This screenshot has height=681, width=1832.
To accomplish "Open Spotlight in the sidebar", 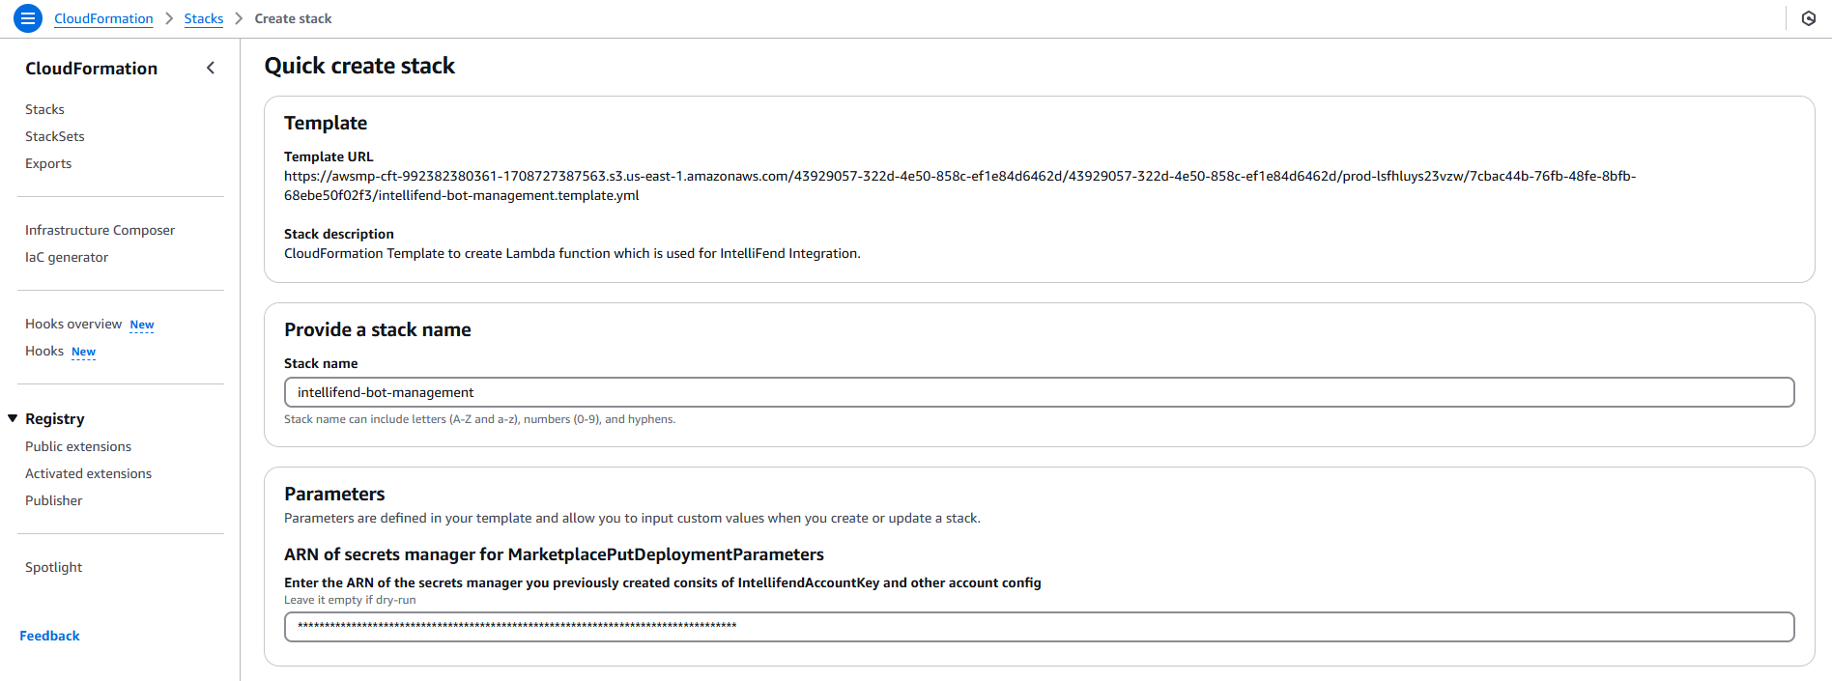I will (54, 567).
